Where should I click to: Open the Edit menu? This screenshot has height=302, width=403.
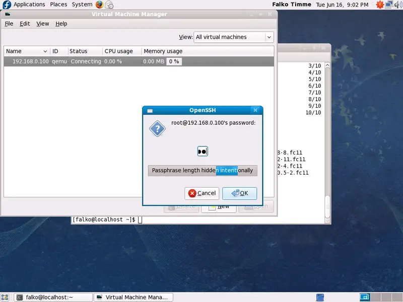(25, 24)
